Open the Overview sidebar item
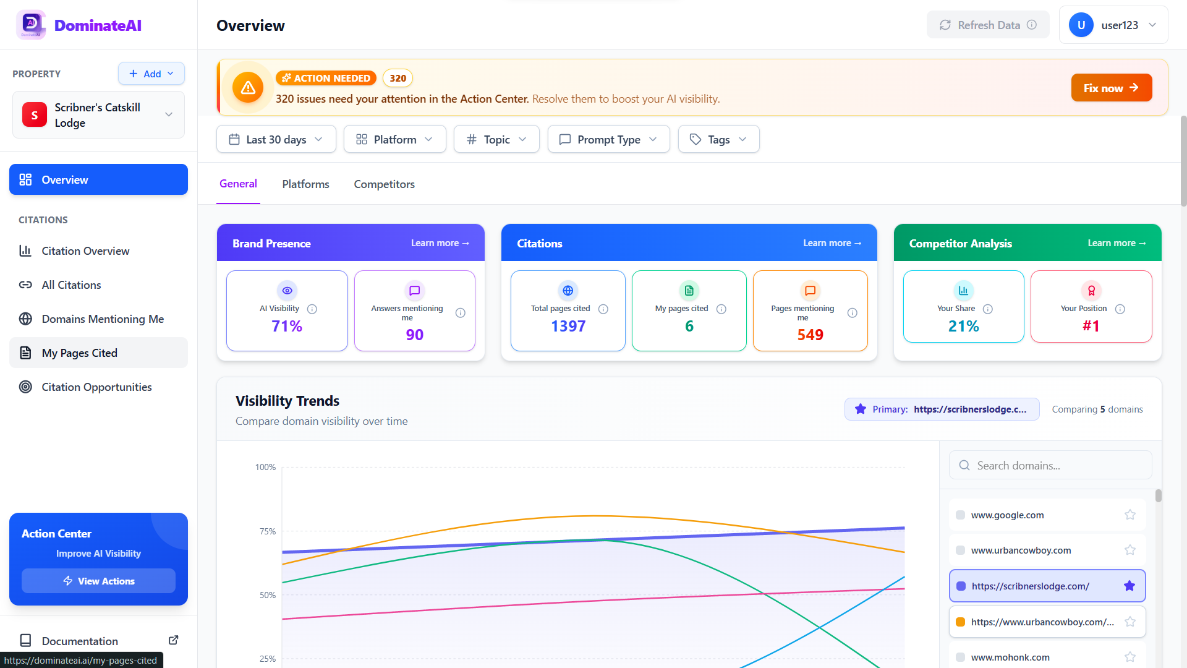This screenshot has height=668, width=1187. pos(99,179)
